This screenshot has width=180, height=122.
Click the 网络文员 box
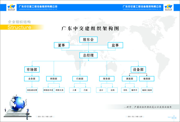coord(60,90)
